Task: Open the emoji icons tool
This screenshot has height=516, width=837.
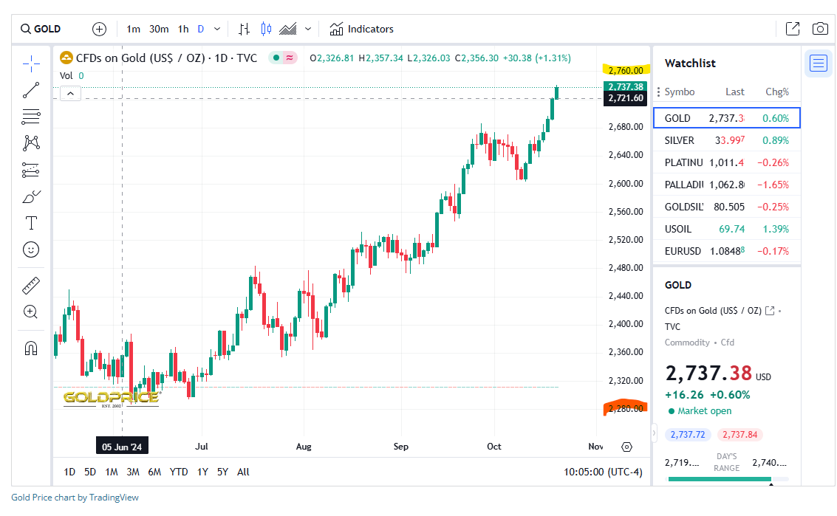Action: pos(31,250)
